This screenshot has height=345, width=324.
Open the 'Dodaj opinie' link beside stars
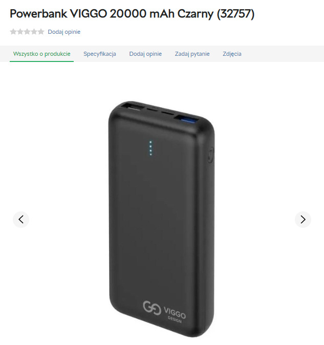(x=64, y=32)
